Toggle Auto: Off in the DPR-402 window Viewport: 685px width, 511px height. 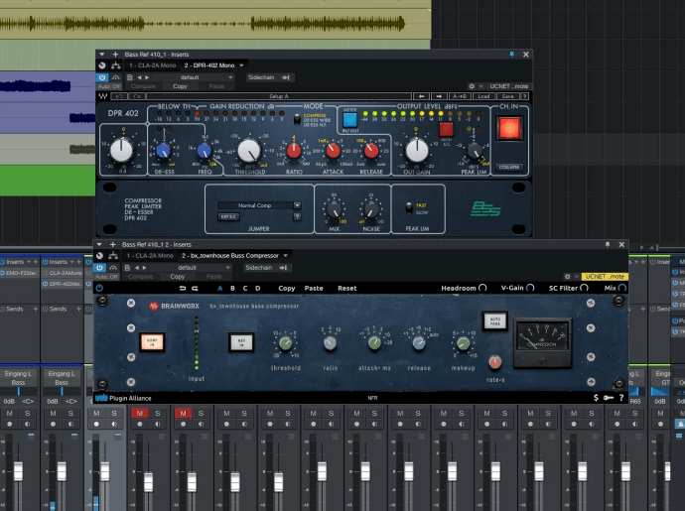point(108,86)
